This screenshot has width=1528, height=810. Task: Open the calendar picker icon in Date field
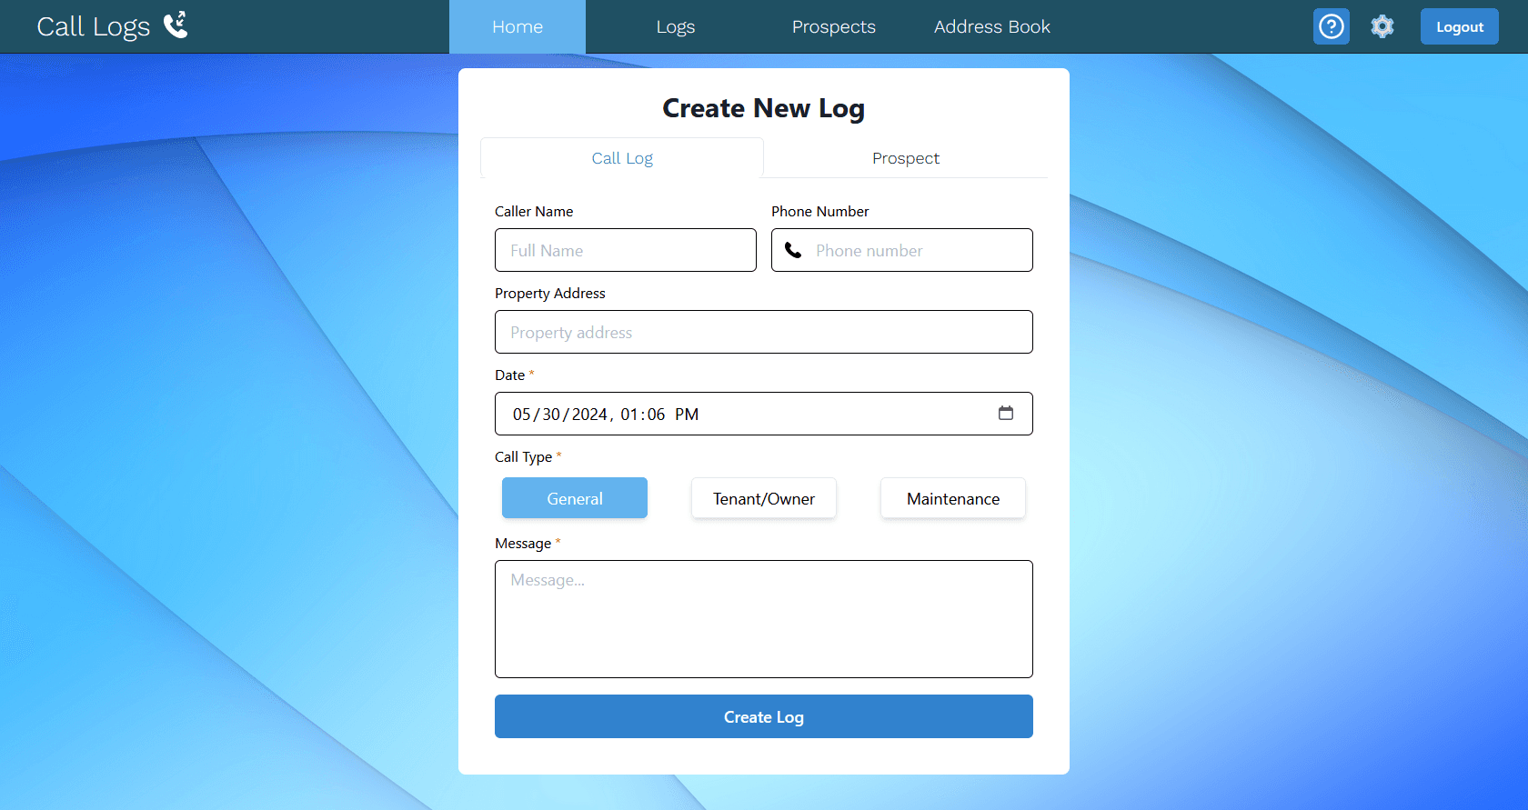tap(1006, 414)
